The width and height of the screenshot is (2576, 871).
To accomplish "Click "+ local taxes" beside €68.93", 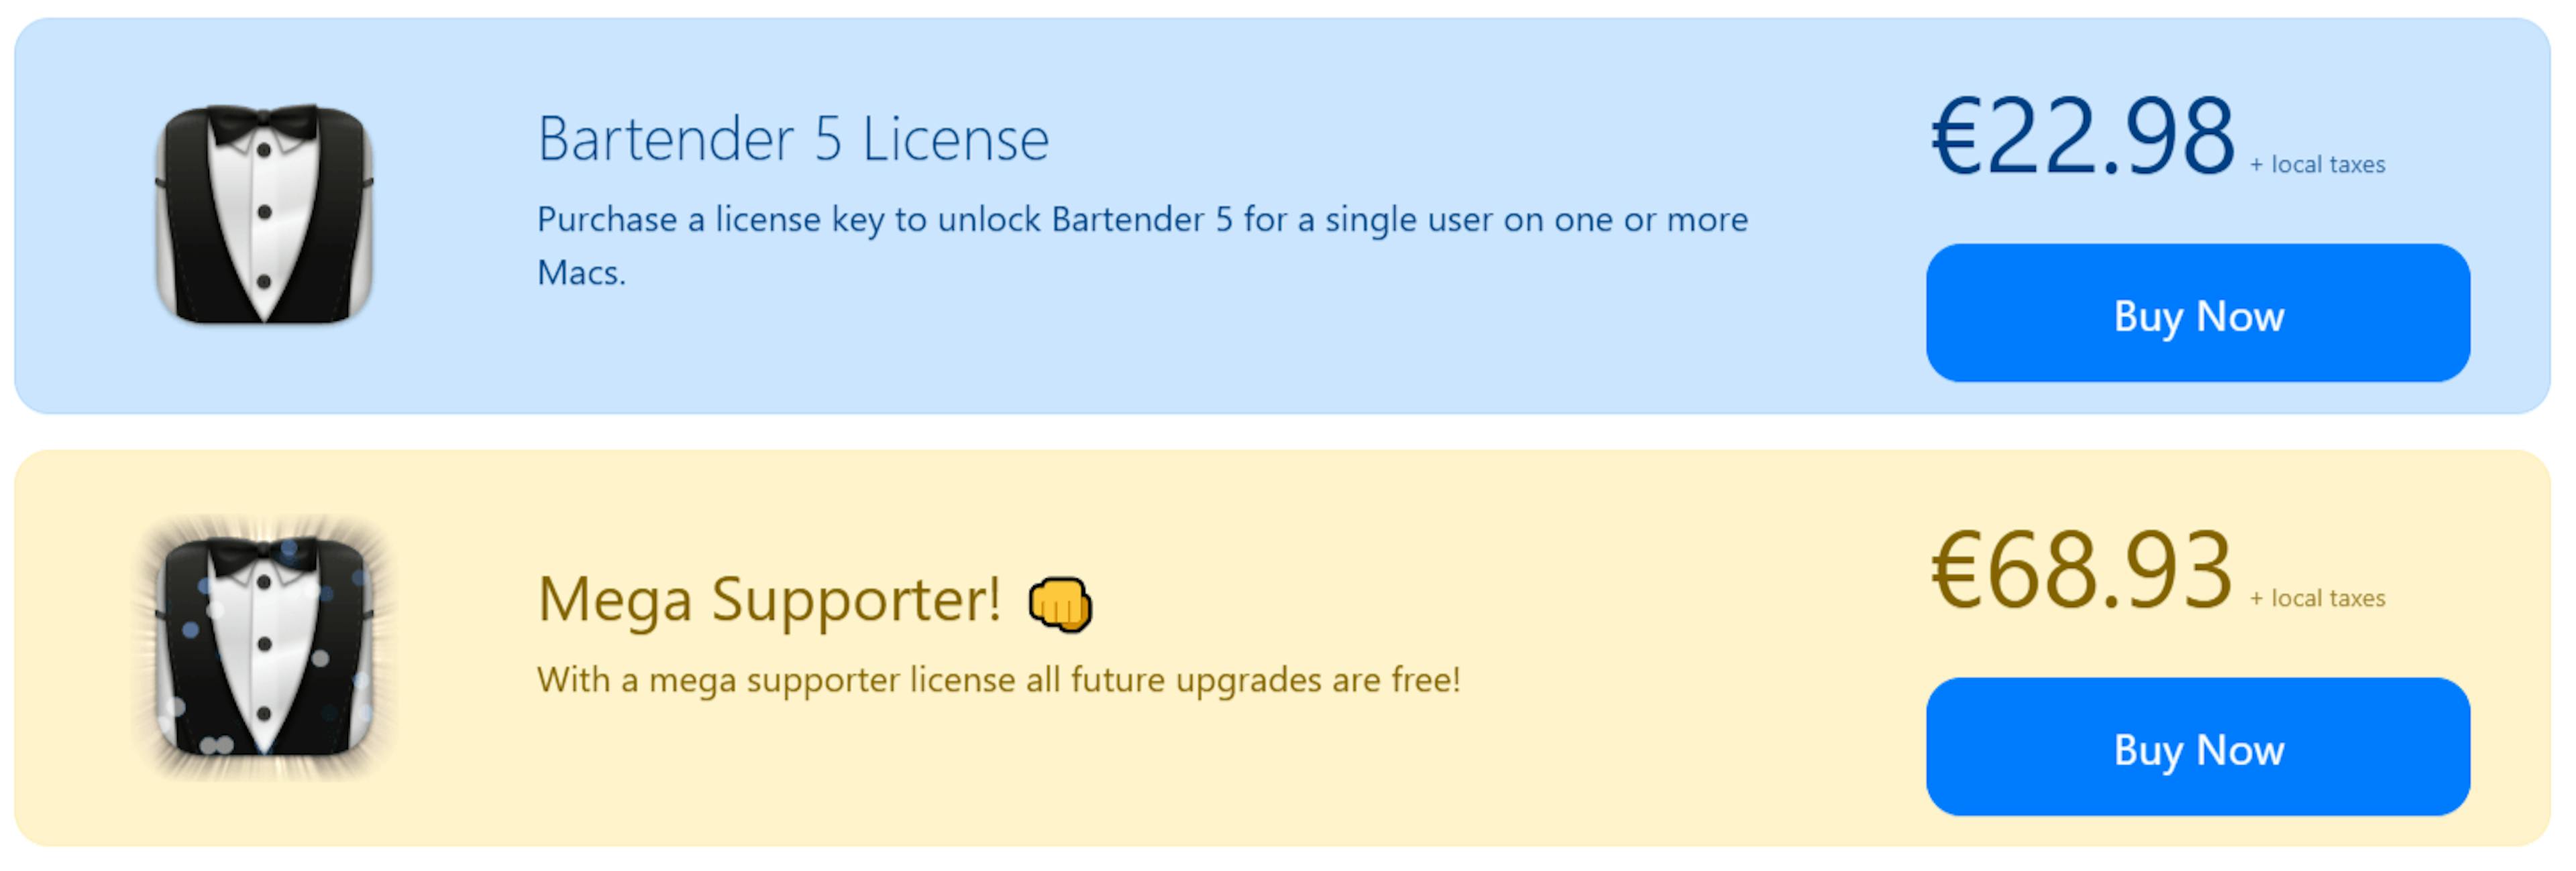I will (2317, 598).
